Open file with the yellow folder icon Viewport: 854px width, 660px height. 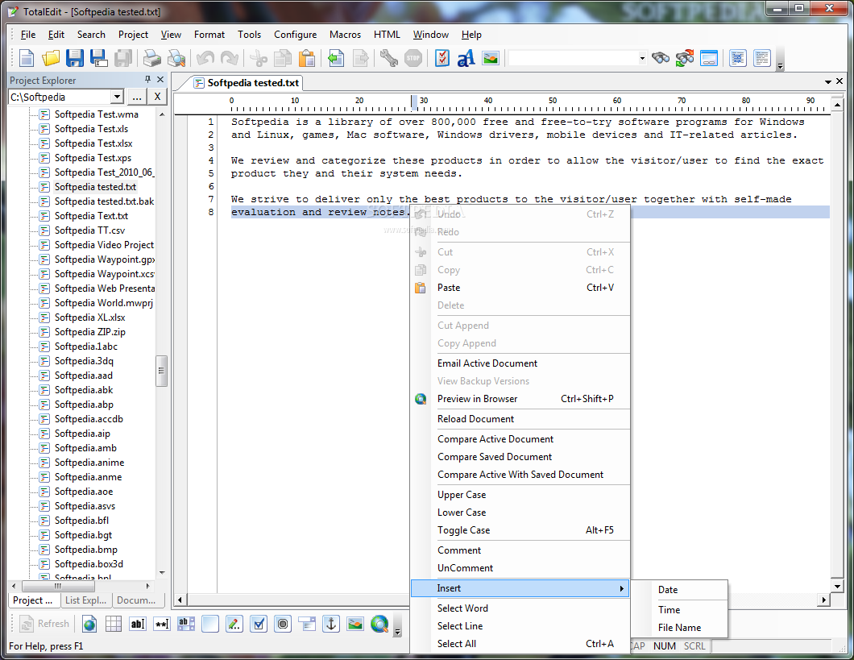[x=51, y=58]
